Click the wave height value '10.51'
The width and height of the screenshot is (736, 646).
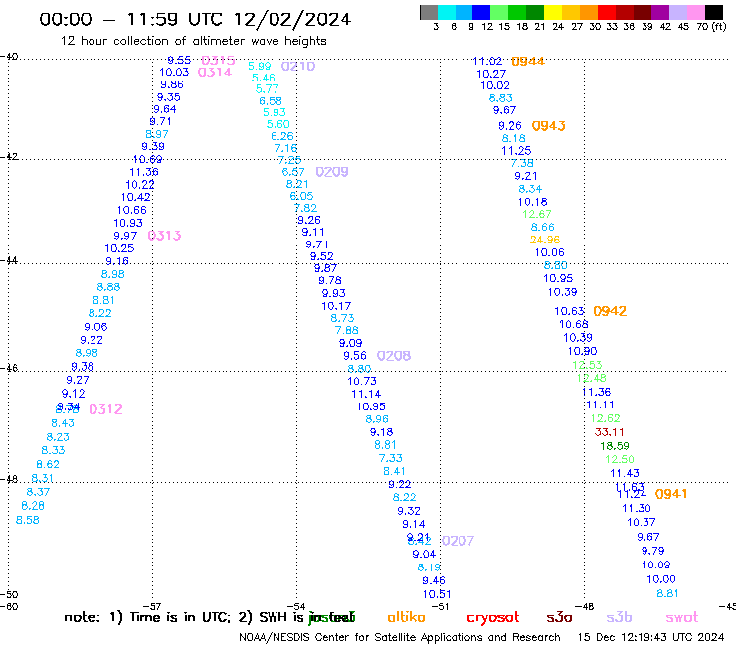point(437,595)
